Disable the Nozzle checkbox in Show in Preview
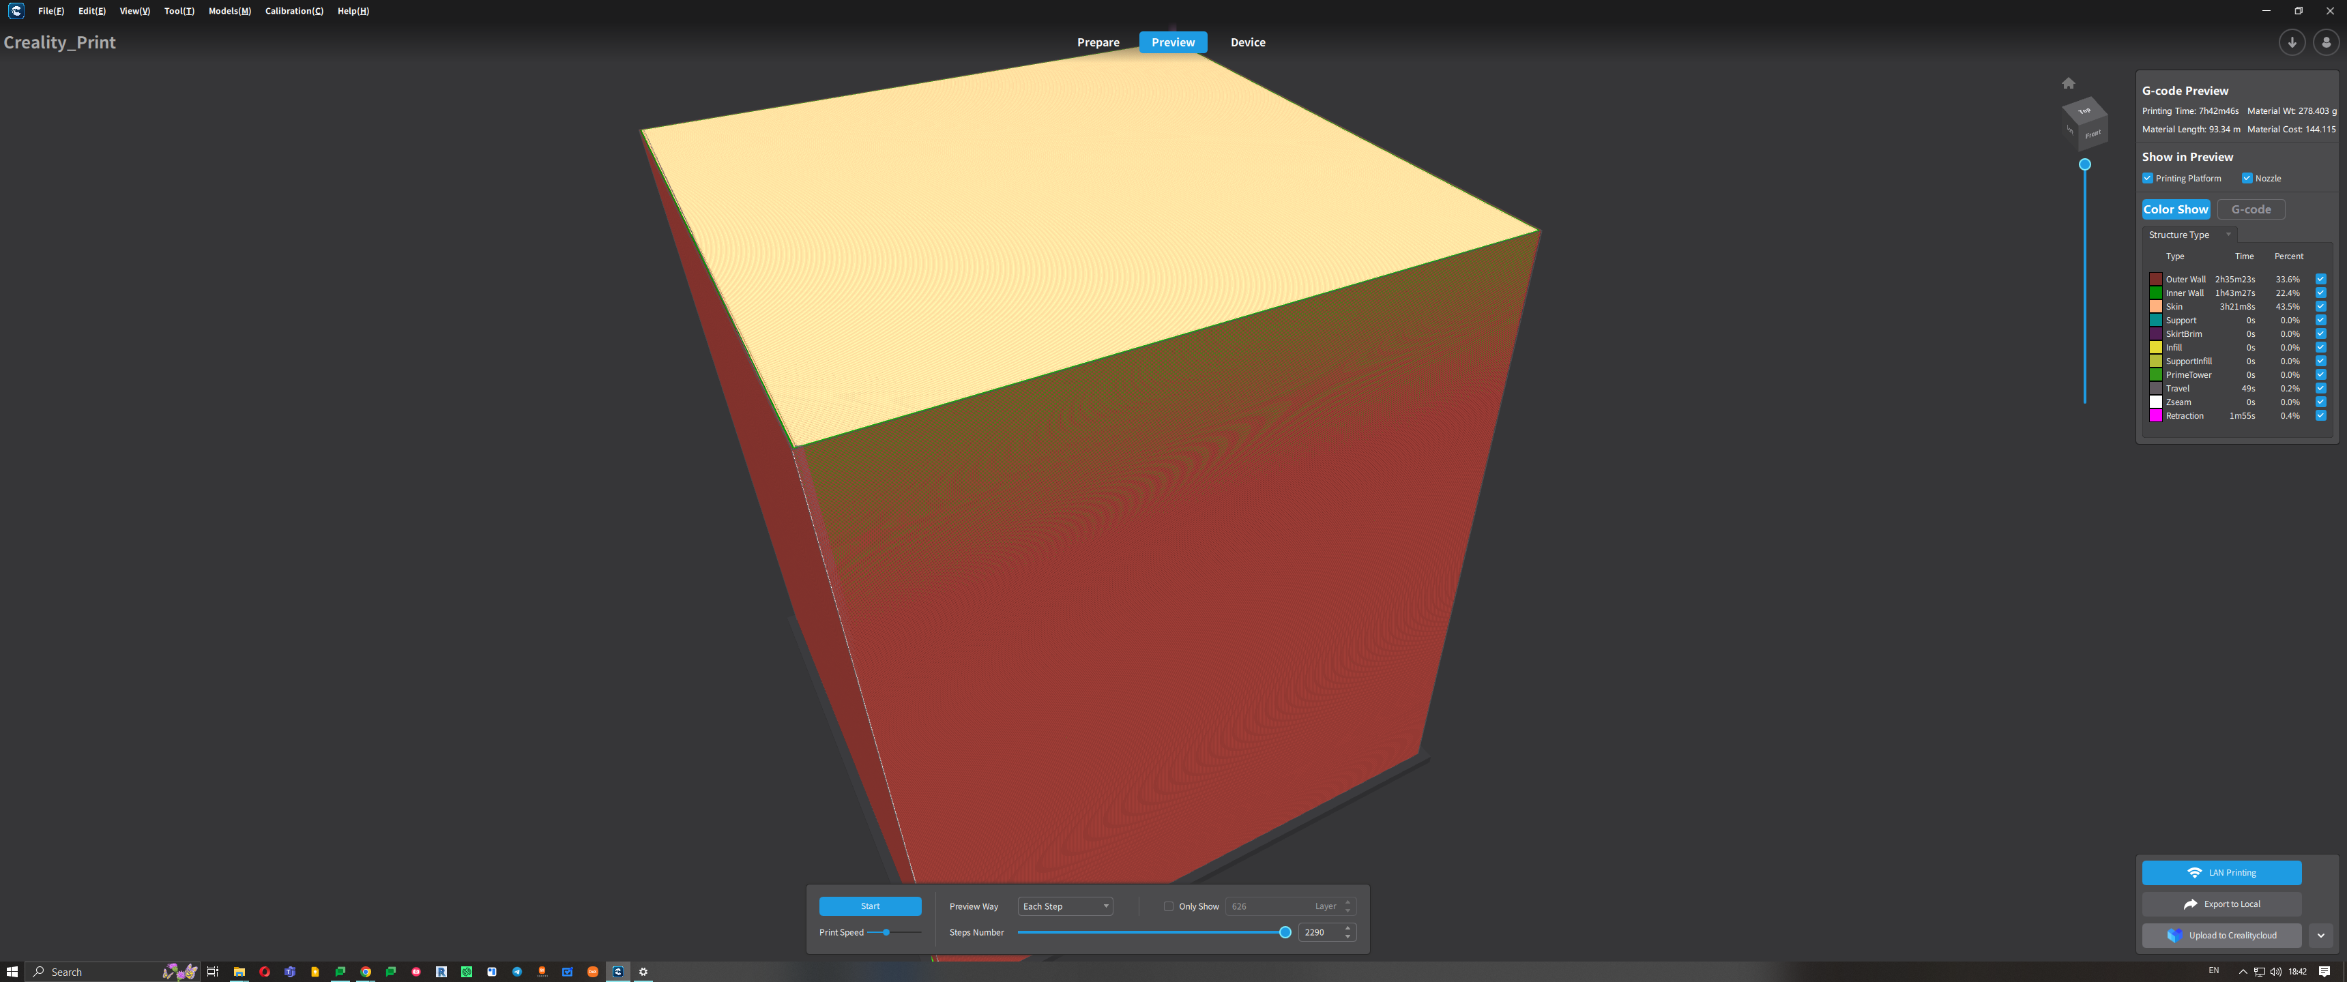Image resolution: width=2347 pixels, height=982 pixels. (x=2247, y=177)
